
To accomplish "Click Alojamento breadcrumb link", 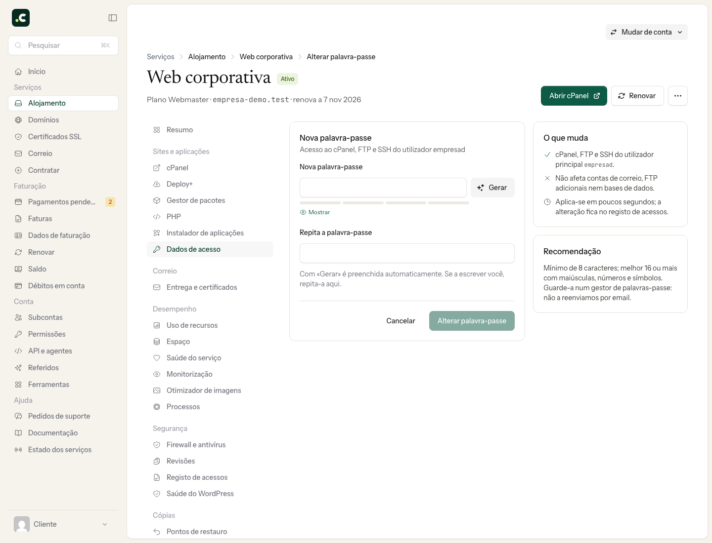I will point(207,57).
